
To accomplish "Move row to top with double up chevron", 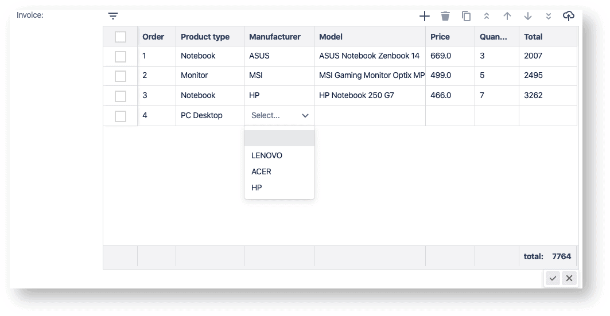I will (486, 16).
